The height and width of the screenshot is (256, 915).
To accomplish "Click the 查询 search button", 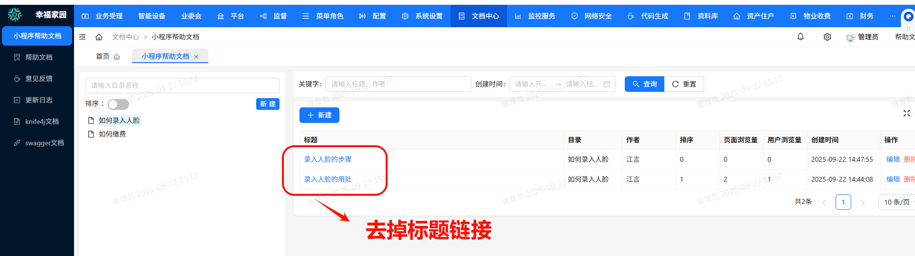I will click(x=644, y=84).
